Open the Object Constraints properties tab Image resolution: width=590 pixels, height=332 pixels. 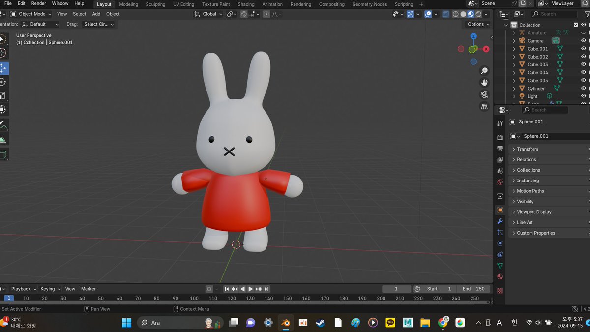500,254
